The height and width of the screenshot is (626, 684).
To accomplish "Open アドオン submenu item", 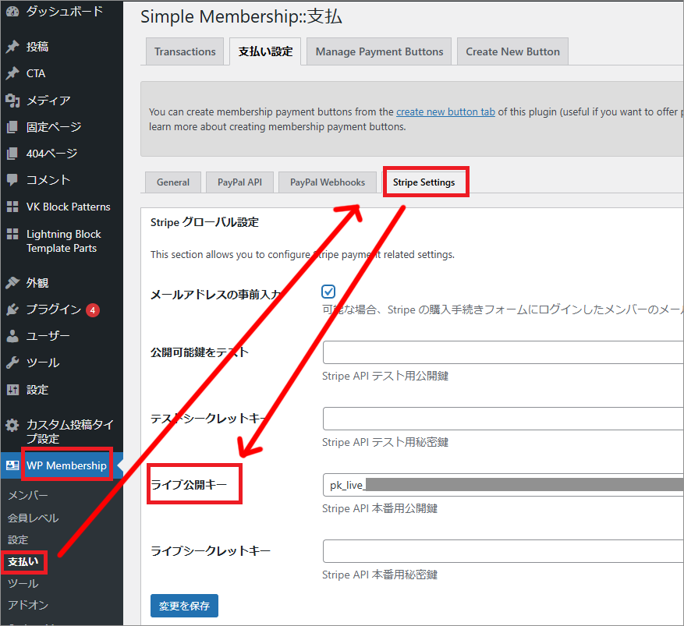I will point(28,605).
